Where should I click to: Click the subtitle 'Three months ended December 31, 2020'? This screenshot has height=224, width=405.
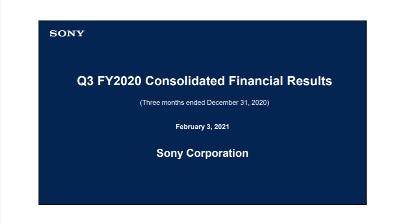pos(205,103)
